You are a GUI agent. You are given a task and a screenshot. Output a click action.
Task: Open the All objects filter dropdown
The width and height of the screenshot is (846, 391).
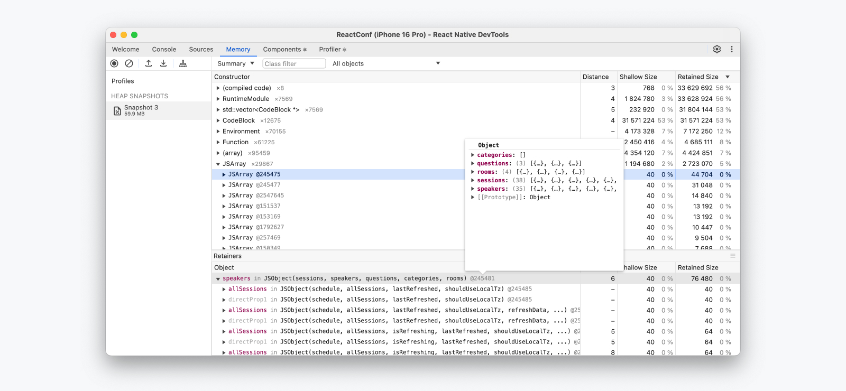tap(386, 63)
